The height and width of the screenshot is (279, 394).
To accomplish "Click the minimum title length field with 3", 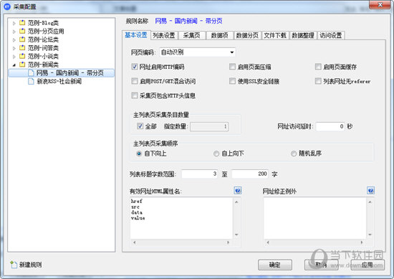I will (x=200, y=174).
